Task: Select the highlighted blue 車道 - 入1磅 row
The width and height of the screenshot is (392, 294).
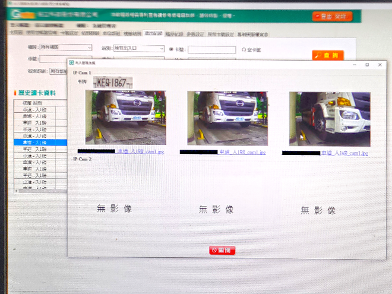Action: [40, 143]
